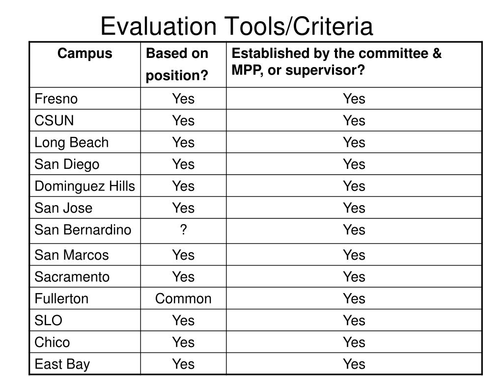
Task: Select the San Marcos campus cell
Action: pos(71,255)
